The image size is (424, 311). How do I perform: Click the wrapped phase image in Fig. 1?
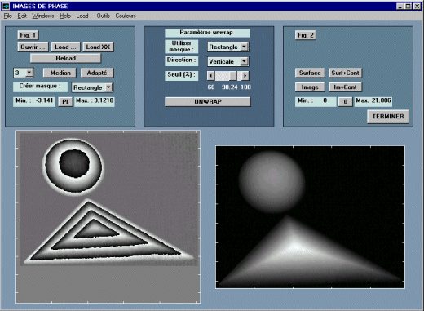(x=108, y=216)
